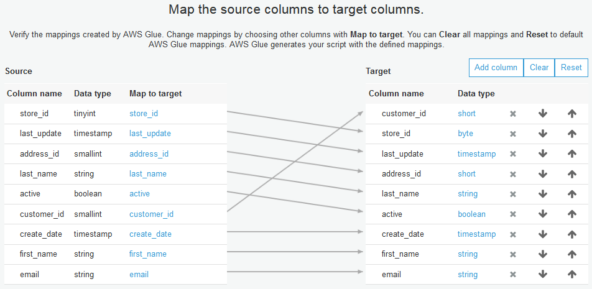
Task: Move active target column up
Action: click(x=572, y=214)
